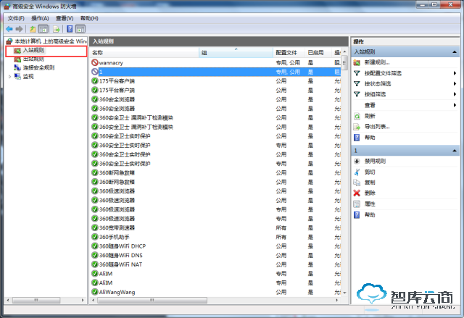The height and width of the screenshot is (318, 464).
Task: Click the green check icon of AliWangWang rule
Action: (95, 292)
